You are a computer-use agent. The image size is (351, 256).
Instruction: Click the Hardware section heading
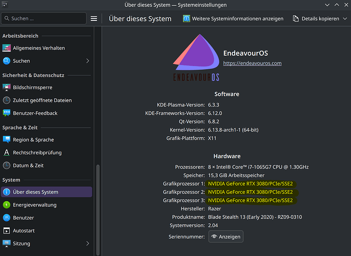(227, 156)
